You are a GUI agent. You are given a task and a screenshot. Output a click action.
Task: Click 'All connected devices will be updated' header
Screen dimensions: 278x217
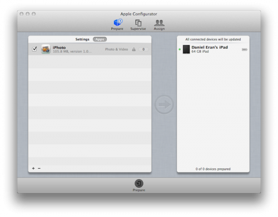point(213,39)
